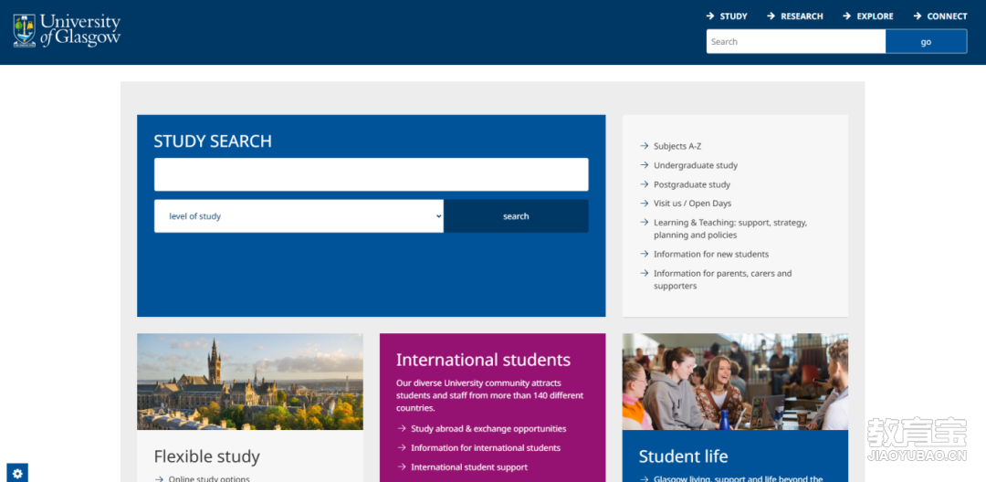Click arrow icon beside Undergraduate study

click(644, 164)
